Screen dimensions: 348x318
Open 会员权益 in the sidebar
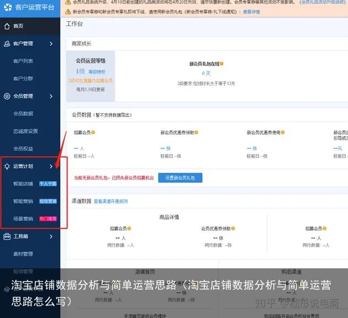coord(23,149)
